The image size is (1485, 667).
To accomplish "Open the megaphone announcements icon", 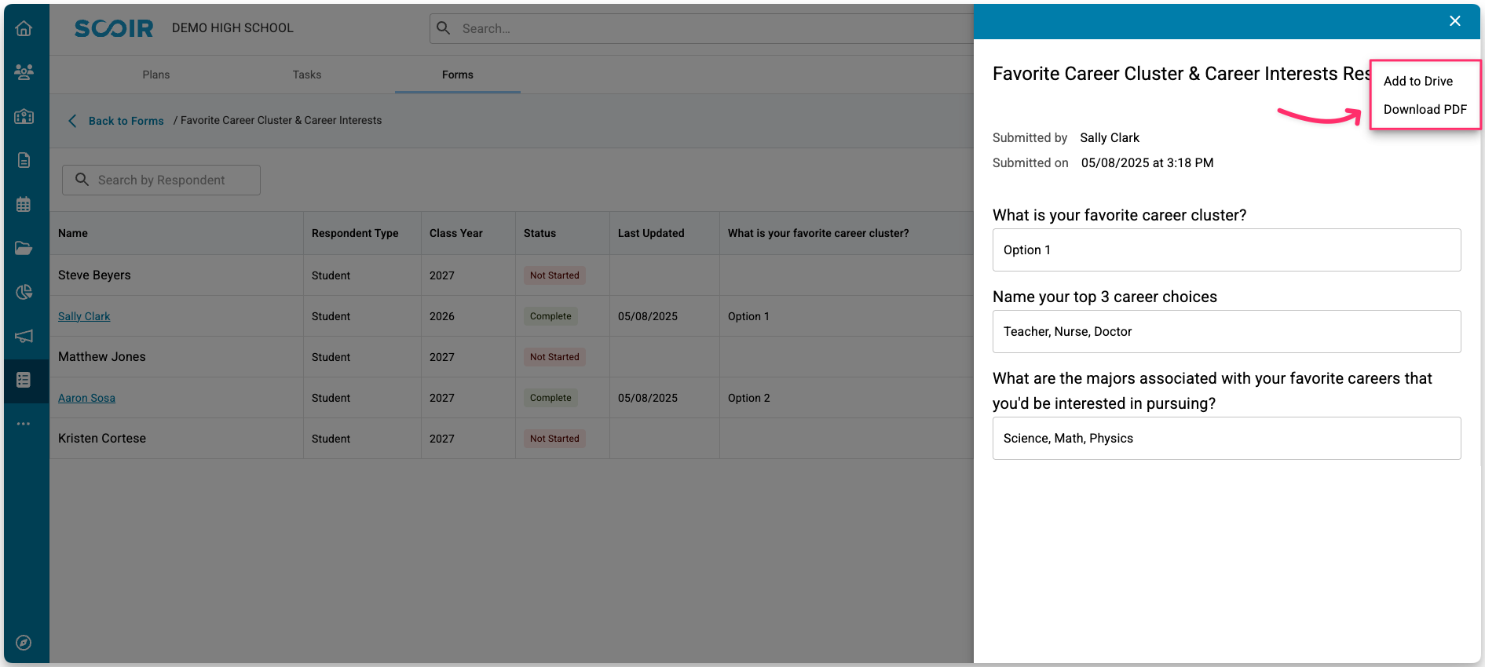I will (24, 336).
